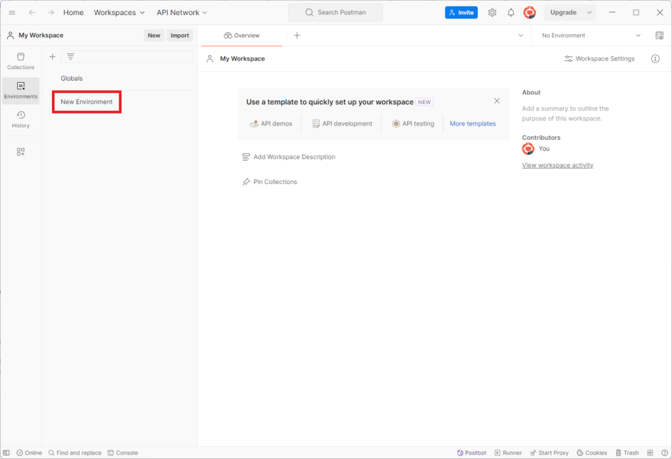
Task: Open the environment quick look icon
Action: tap(660, 35)
